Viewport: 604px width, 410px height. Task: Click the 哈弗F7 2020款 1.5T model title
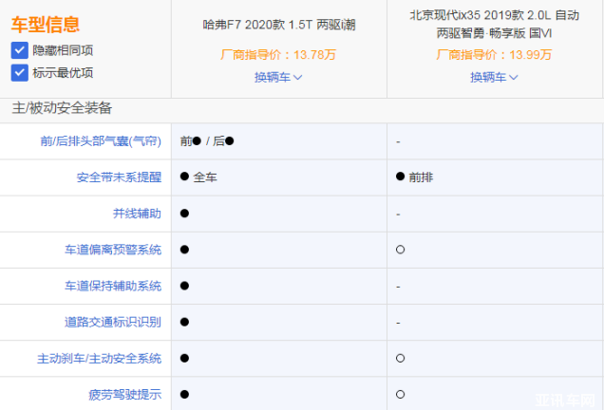(278, 25)
